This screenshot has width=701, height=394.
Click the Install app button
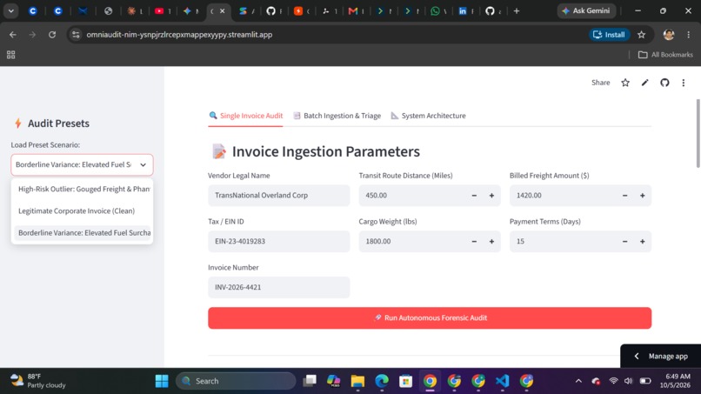pos(609,35)
